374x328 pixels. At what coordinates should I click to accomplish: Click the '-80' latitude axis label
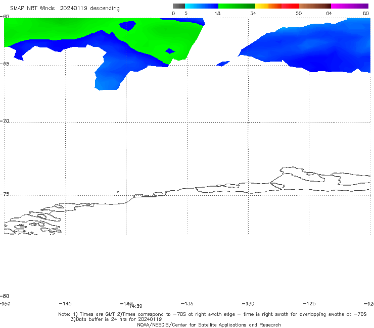(x=5, y=296)
